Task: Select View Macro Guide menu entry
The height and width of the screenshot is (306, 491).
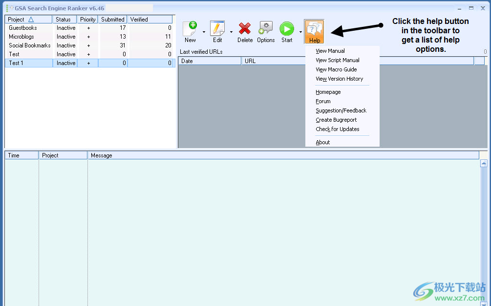Action: coord(336,69)
